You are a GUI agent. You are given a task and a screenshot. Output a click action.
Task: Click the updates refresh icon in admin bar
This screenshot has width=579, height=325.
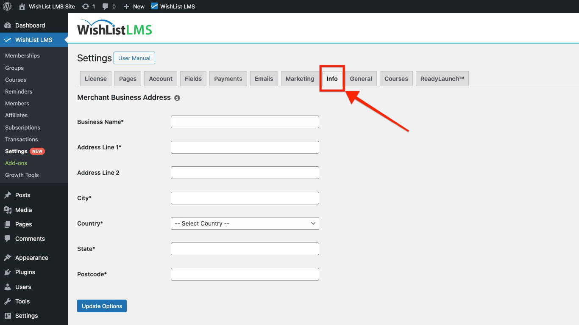86,6
